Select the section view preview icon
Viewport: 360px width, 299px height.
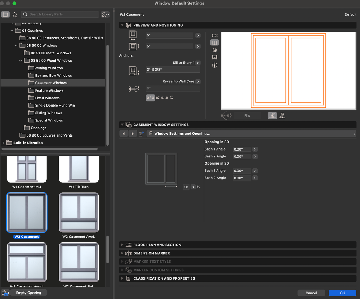[214, 57]
